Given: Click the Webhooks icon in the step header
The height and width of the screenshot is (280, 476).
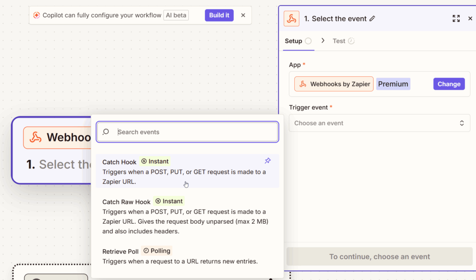Looking at the screenshot, I should point(291,18).
